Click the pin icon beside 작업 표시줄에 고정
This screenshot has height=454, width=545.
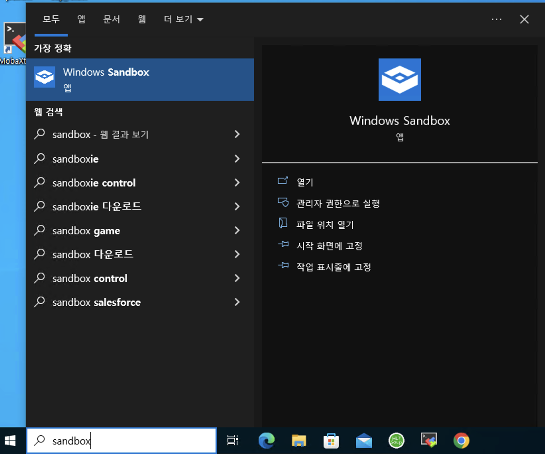click(x=283, y=265)
